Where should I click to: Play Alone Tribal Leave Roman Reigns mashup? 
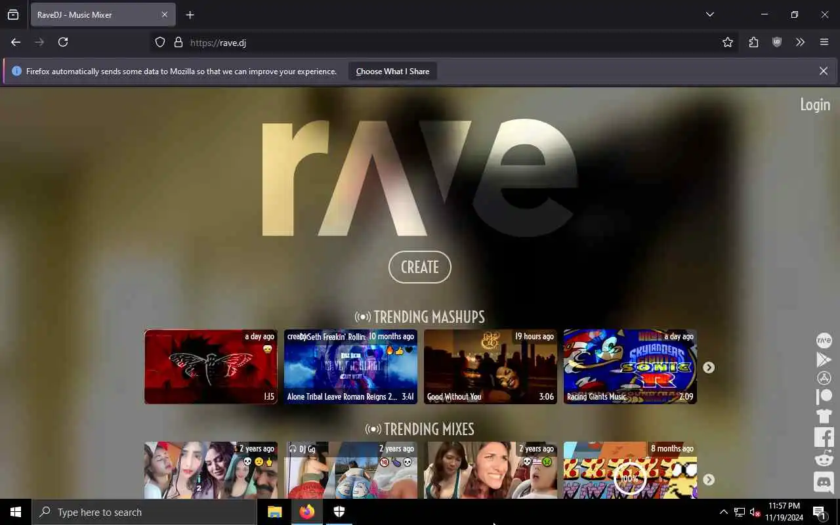[350, 367]
